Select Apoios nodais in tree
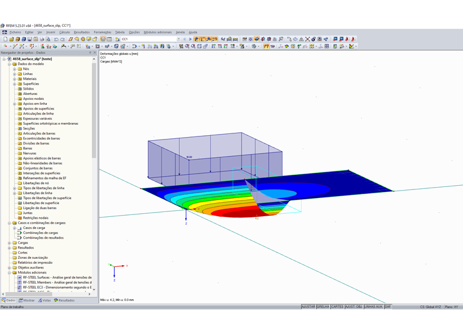Viewport: 463px width, 332px height. (x=34, y=99)
